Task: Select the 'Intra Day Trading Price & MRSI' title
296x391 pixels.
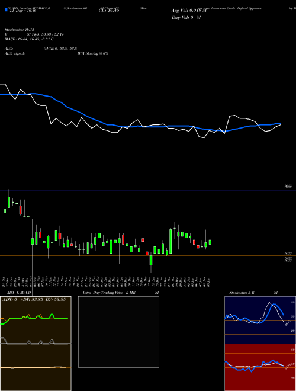Action: [121, 293]
